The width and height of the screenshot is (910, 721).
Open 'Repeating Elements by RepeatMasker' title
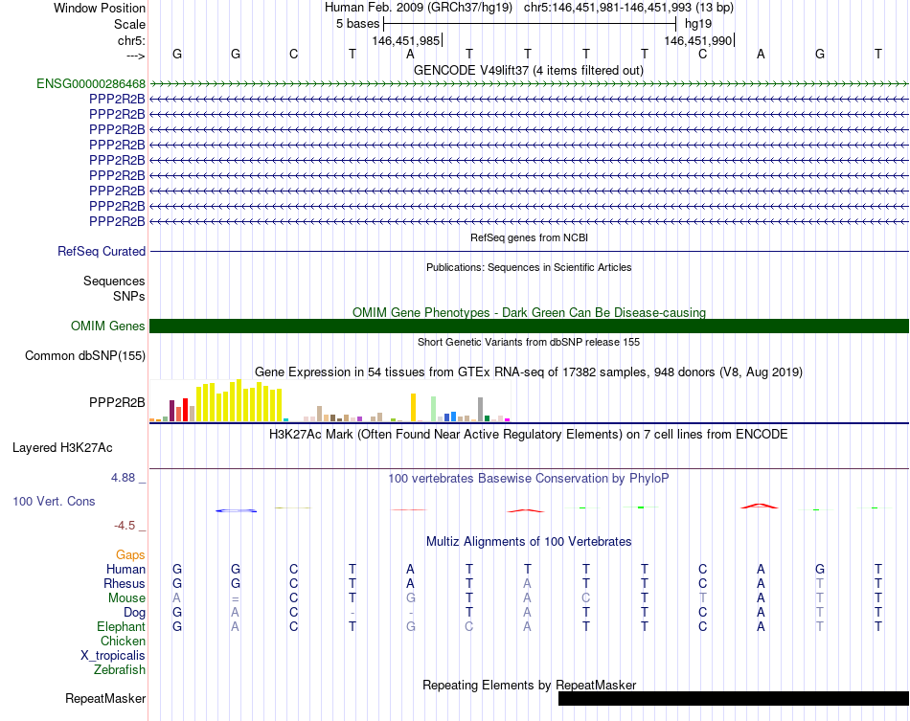(529, 685)
